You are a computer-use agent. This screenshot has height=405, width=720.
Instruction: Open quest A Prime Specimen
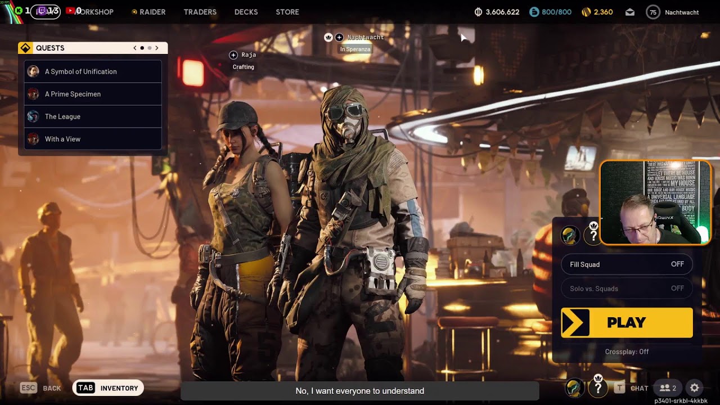coord(93,94)
